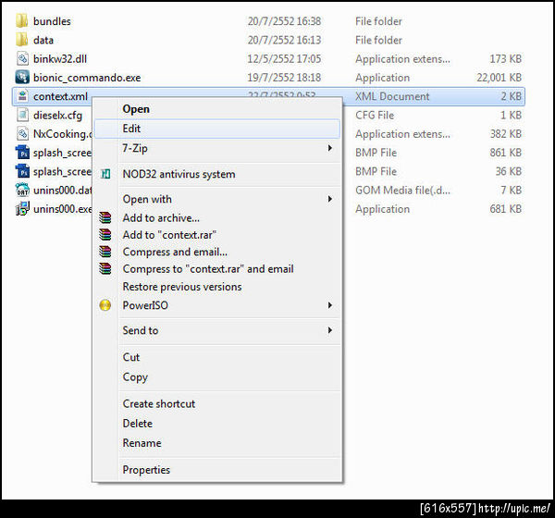Click the date 12/5/2552 17:05

(284, 59)
